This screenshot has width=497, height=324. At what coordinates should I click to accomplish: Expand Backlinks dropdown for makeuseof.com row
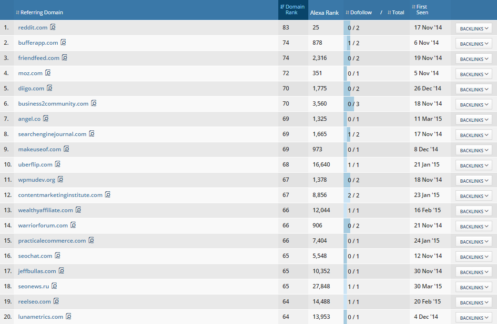click(x=474, y=150)
